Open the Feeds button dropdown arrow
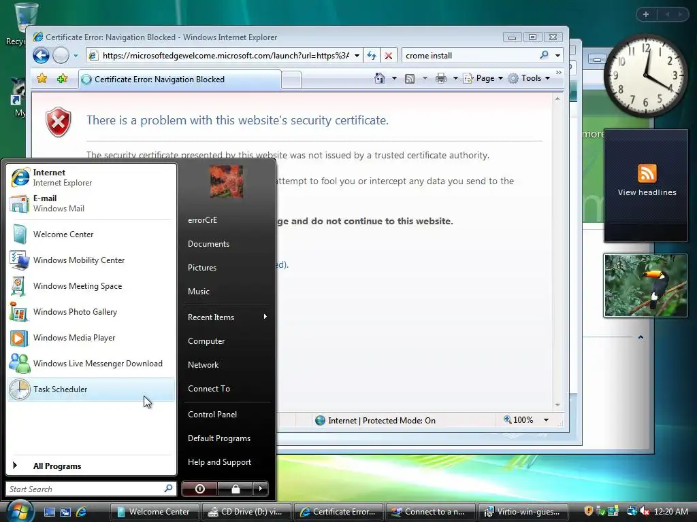697x522 pixels. (x=425, y=79)
